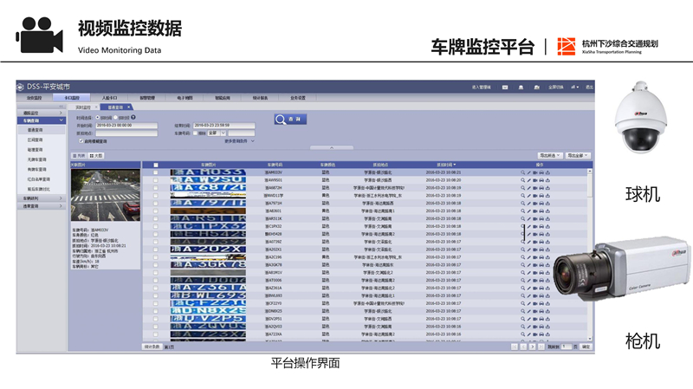Viewport: 693px width, 389px height.
Task: Check the checkbox for row 浙A9950
Action: click(x=155, y=179)
